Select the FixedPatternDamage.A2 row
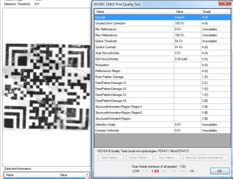 [x=134, y=89]
